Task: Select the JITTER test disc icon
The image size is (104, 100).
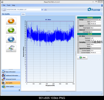Action: point(11,30)
